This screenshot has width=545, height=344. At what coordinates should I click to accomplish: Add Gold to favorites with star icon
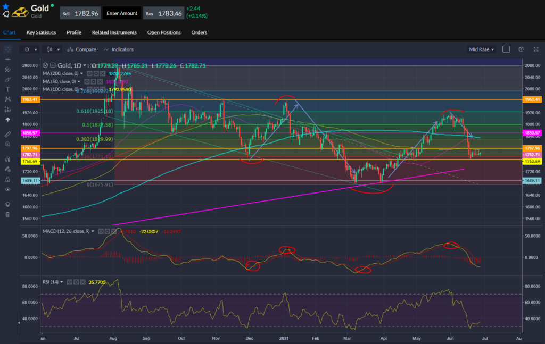click(x=5, y=6)
